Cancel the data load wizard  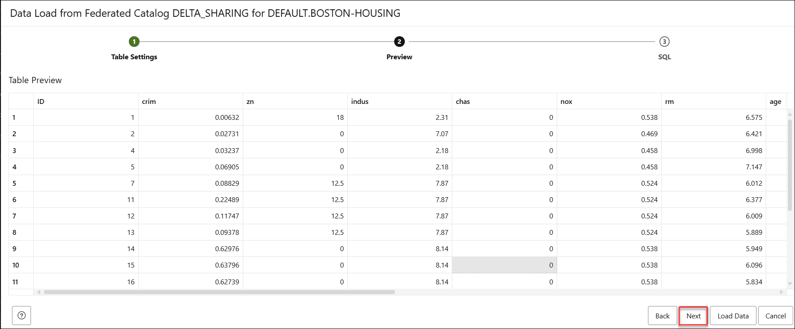[x=776, y=315]
